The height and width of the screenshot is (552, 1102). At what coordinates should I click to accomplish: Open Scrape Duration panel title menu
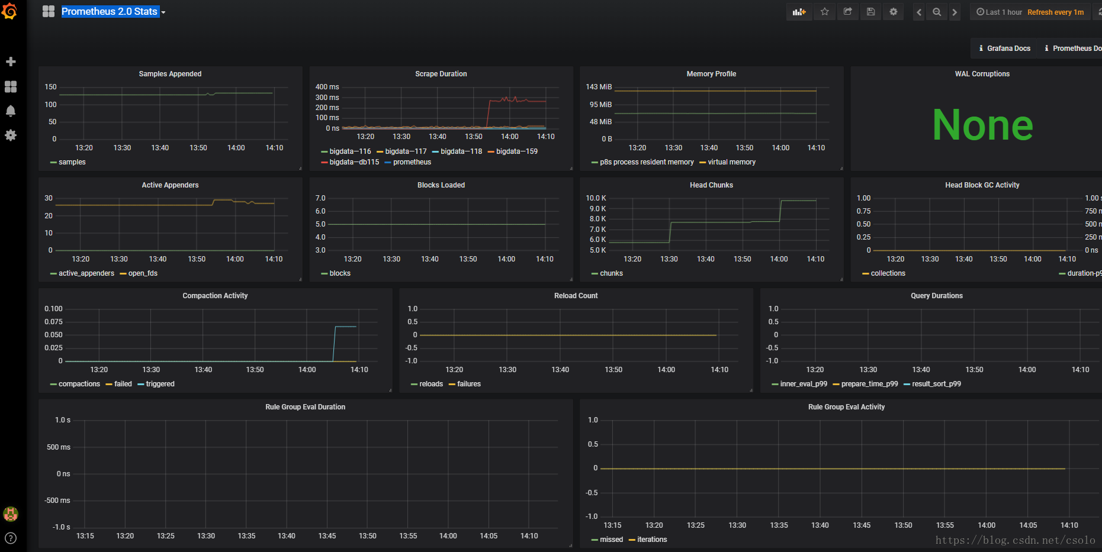tap(441, 74)
